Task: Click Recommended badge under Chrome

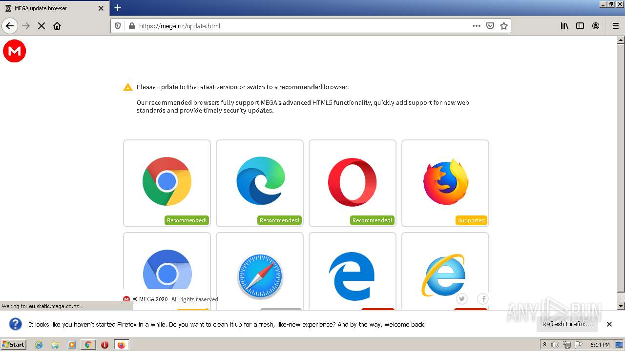Action: click(x=187, y=220)
